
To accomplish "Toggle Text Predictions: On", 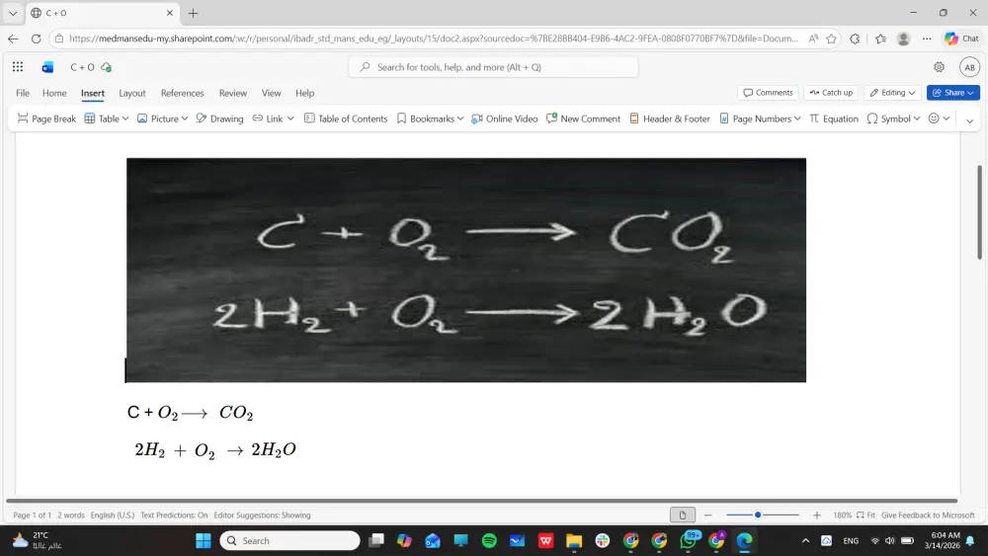I will tap(174, 516).
